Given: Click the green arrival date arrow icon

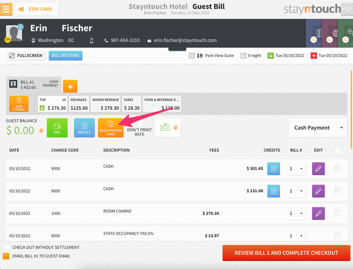Looking at the screenshot, I should click(x=271, y=56).
